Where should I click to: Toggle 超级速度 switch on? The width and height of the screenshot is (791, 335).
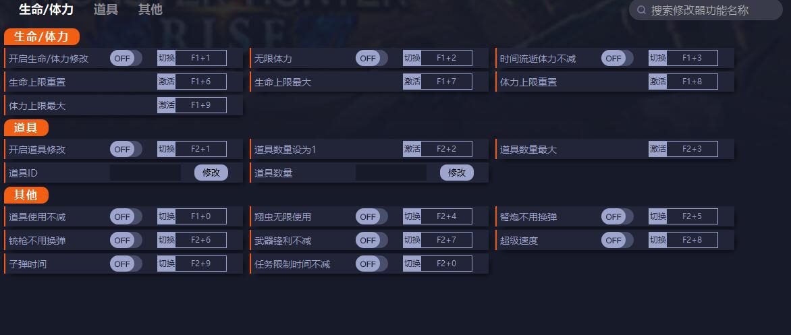click(x=617, y=241)
